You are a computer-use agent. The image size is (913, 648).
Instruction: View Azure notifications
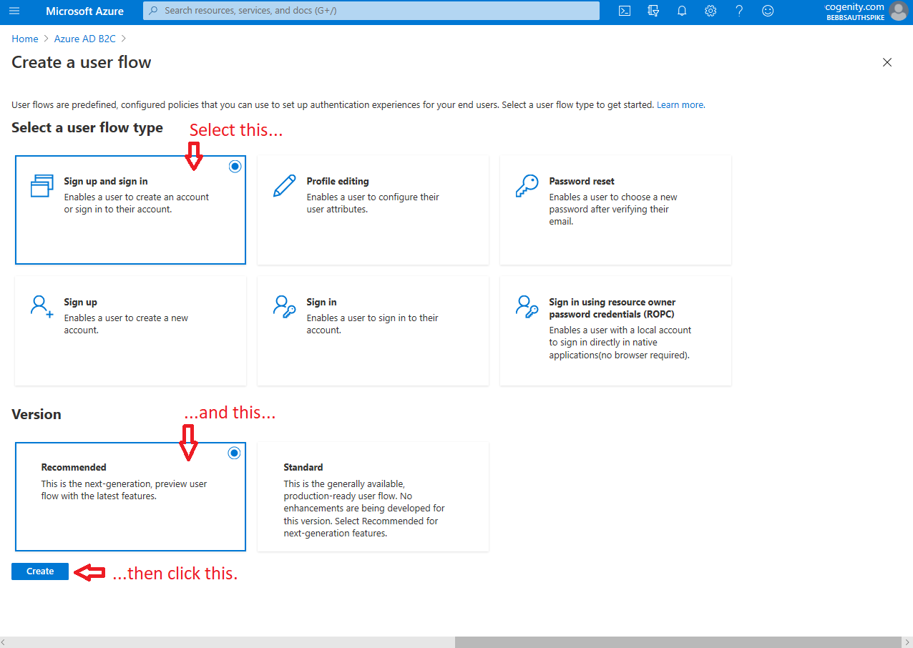click(x=681, y=11)
